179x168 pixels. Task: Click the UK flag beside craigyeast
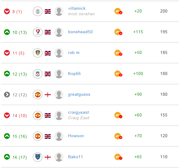(48, 116)
